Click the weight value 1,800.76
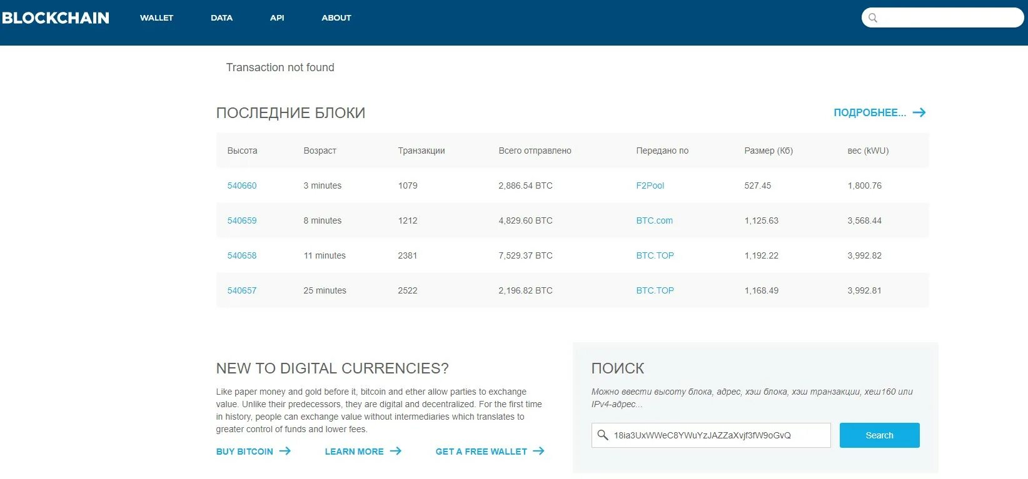Screen dimensions: 1028x479 pos(865,185)
